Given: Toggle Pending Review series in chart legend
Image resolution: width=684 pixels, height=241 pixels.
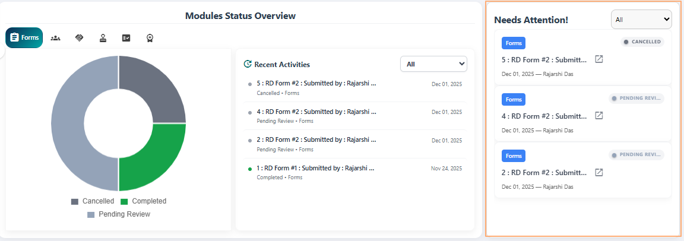Looking at the screenshot, I should pyautogui.click(x=118, y=214).
